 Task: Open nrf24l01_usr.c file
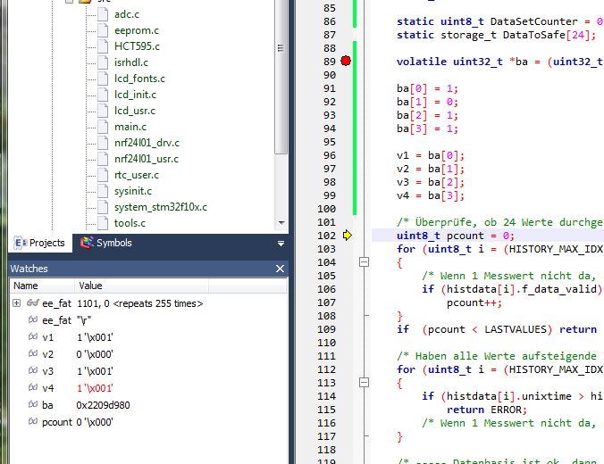coord(147,159)
